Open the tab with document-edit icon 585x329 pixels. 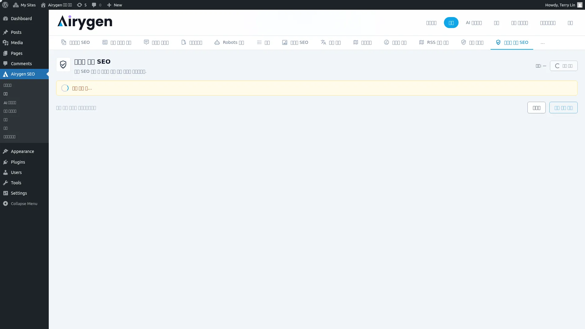tap(192, 42)
